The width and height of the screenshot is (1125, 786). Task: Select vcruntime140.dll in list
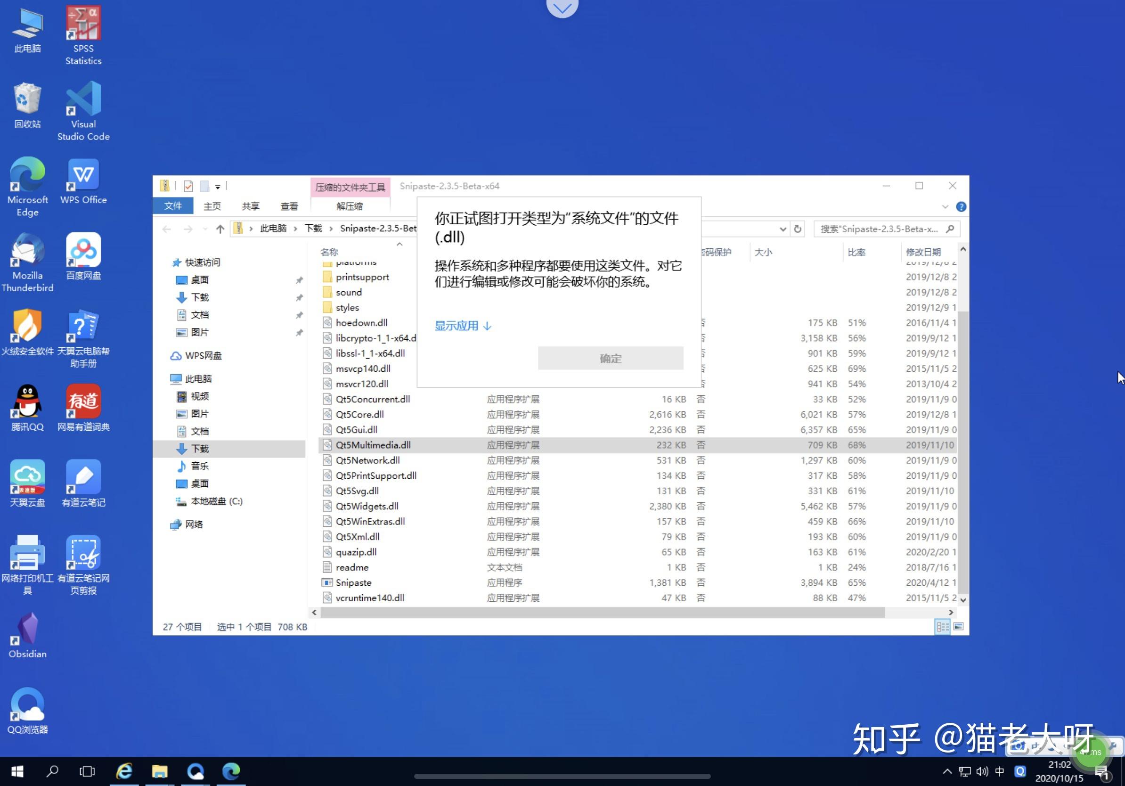[x=637, y=598]
